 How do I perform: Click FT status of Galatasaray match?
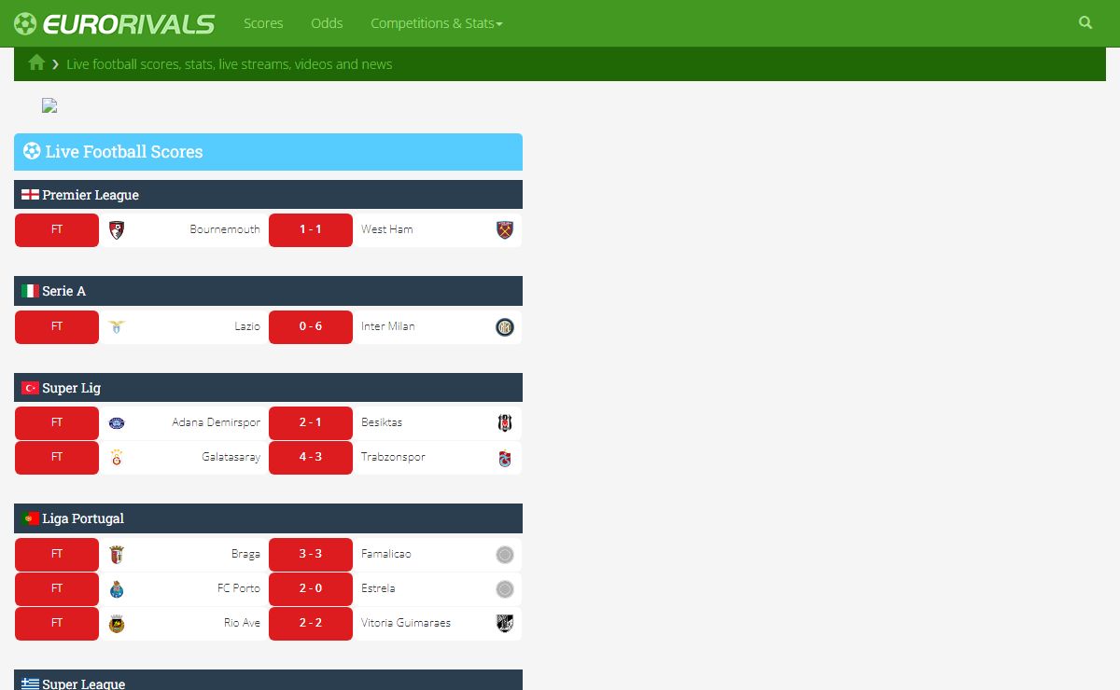[x=57, y=458]
